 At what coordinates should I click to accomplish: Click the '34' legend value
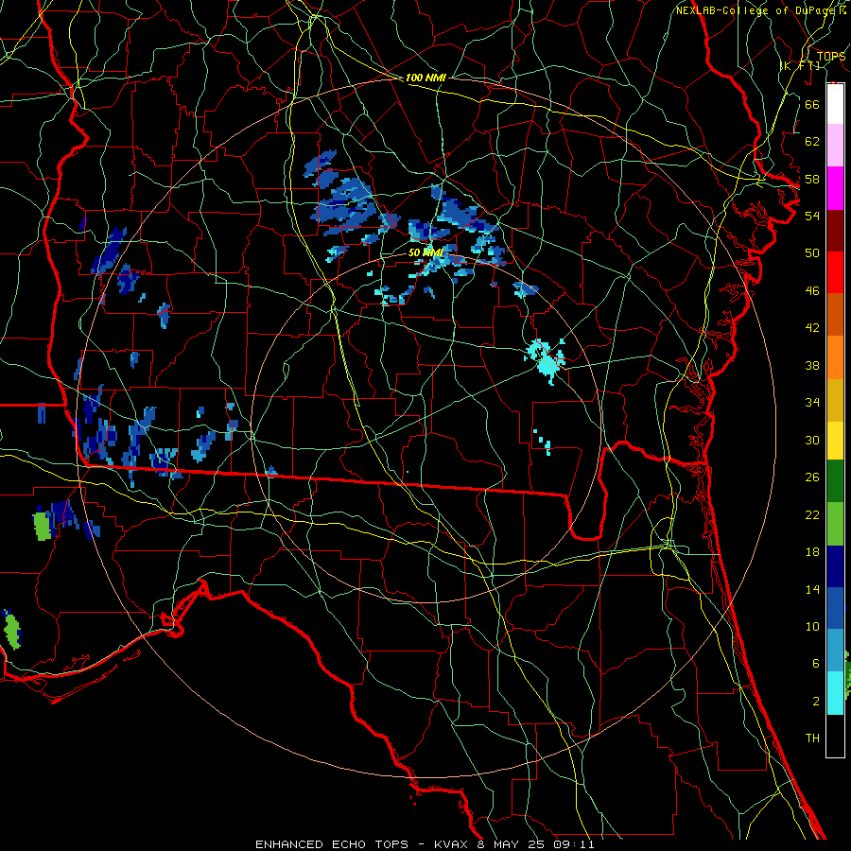click(x=812, y=403)
